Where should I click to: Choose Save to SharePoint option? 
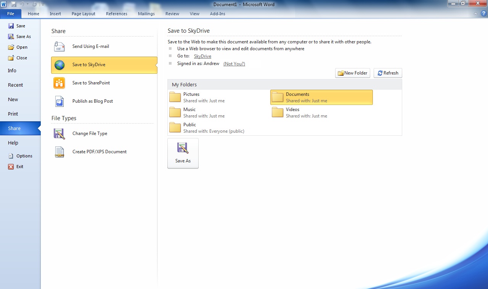[x=104, y=83]
